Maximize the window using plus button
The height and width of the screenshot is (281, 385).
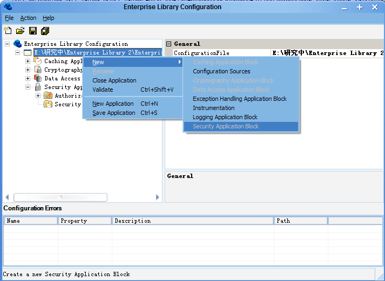360,7
